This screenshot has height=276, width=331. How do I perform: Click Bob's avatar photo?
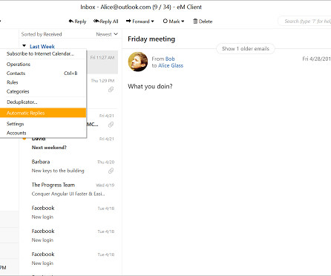(x=138, y=62)
